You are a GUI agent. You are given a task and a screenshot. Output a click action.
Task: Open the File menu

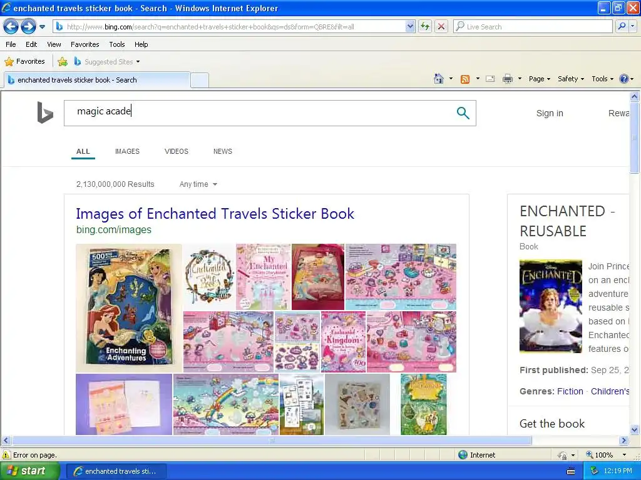11,44
